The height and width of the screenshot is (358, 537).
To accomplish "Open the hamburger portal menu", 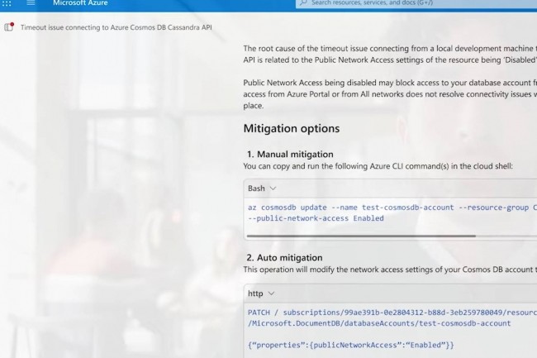I will pos(31,2).
